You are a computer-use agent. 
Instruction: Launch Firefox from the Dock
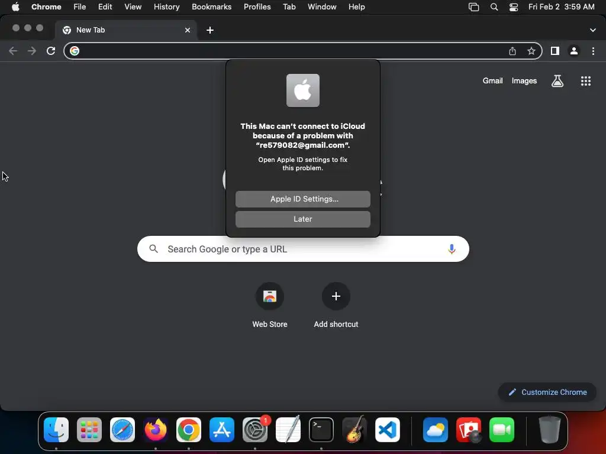coord(156,430)
